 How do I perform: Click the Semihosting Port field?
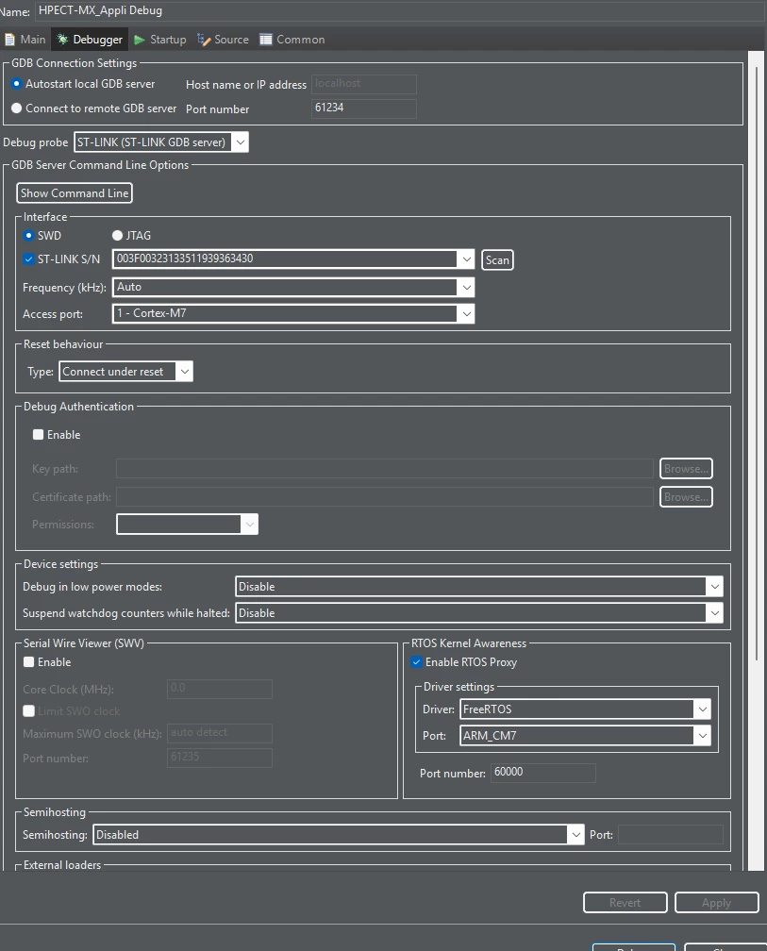tap(671, 835)
